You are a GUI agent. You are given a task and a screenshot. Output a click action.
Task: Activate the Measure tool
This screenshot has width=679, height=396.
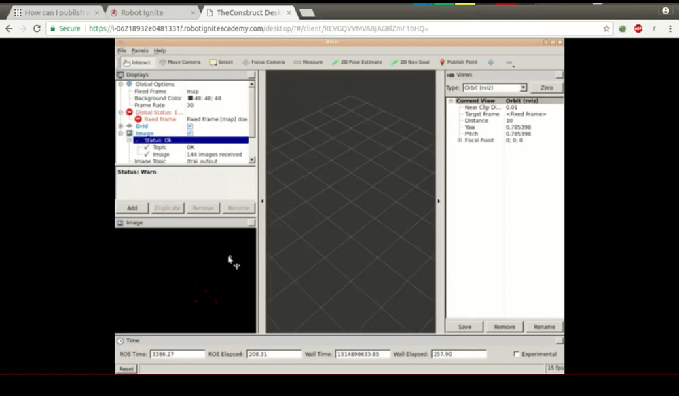coord(308,62)
